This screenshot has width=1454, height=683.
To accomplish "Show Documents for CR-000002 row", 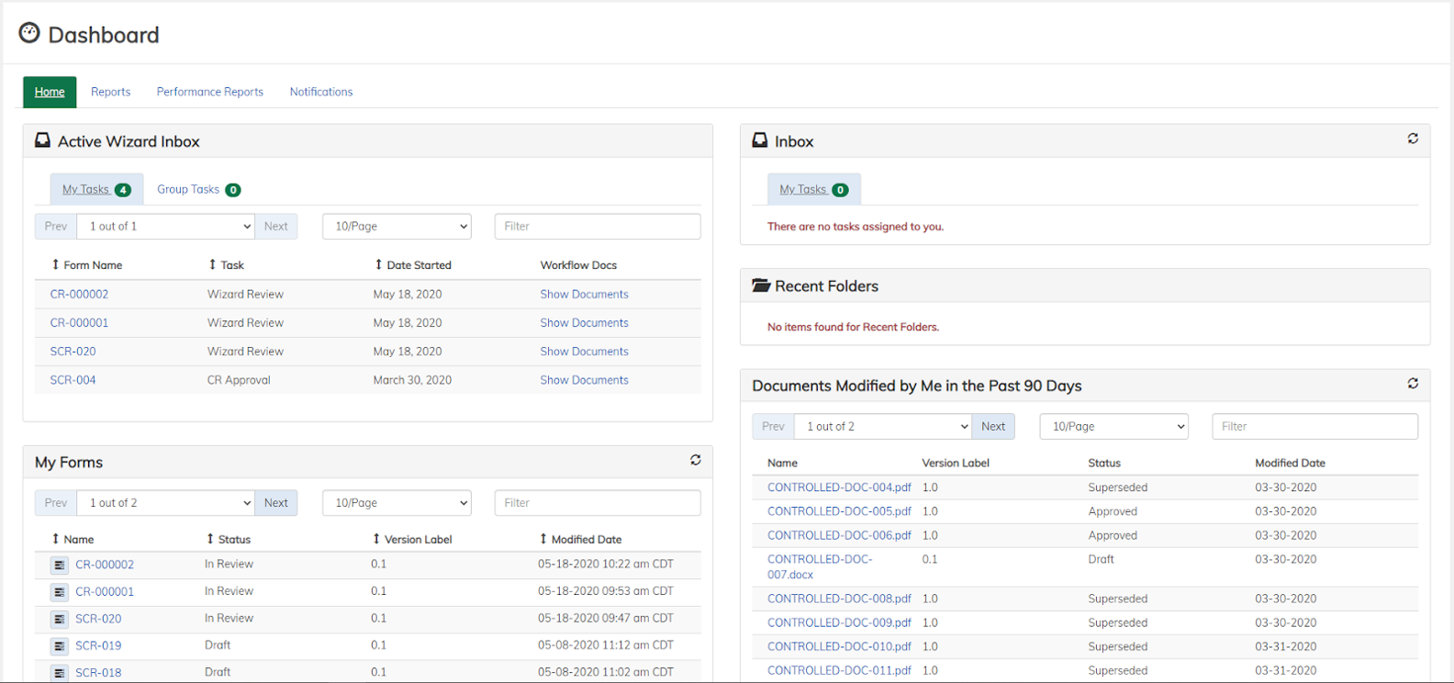I will 584,295.
